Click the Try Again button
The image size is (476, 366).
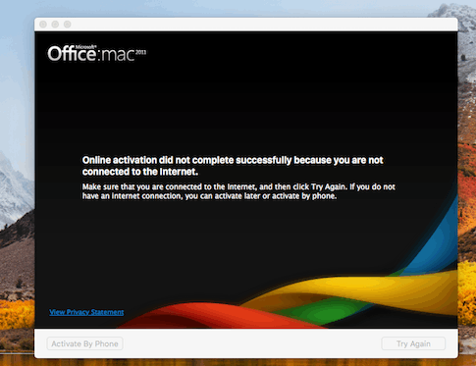tap(413, 343)
